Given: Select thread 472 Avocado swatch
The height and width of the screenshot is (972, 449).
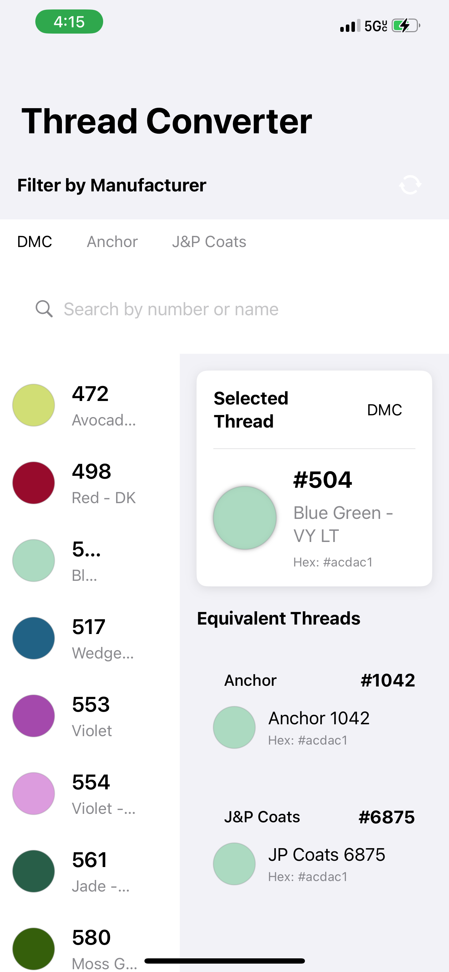Looking at the screenshot, I should click(34, 405).
